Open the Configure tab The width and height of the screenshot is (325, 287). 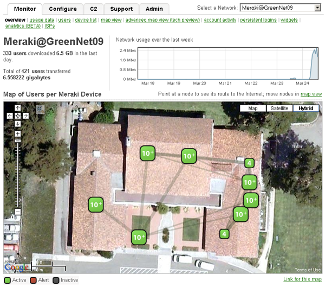(x=63, y=9)
